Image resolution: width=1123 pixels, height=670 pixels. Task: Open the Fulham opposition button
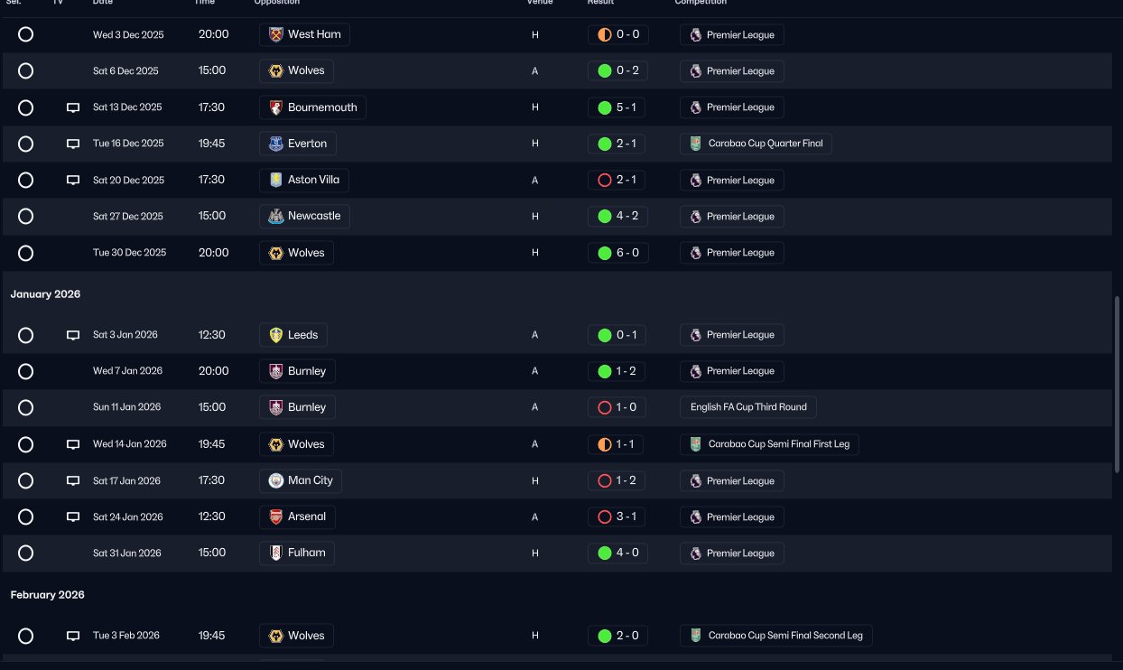coord(297,553)
